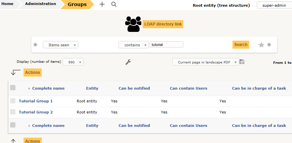Tick the checkbox for Tutorial Group 2
This screenshot has height=143, width=292.
[x=13, y=112]
